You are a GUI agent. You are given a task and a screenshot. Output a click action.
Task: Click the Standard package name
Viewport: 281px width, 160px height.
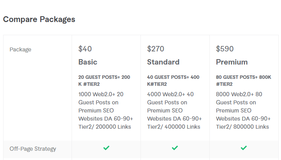163,62
